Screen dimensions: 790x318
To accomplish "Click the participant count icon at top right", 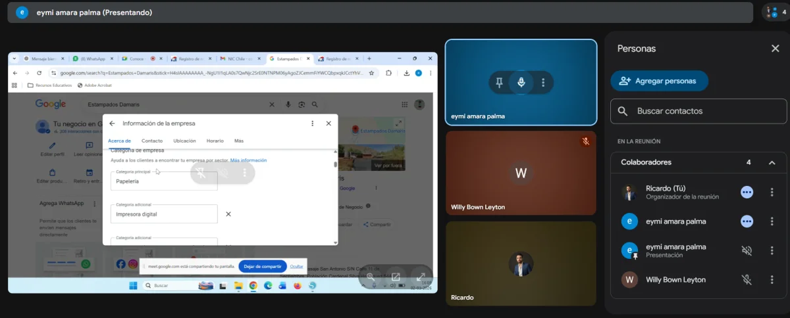I will pyautogui.click(x=773, y=12).
